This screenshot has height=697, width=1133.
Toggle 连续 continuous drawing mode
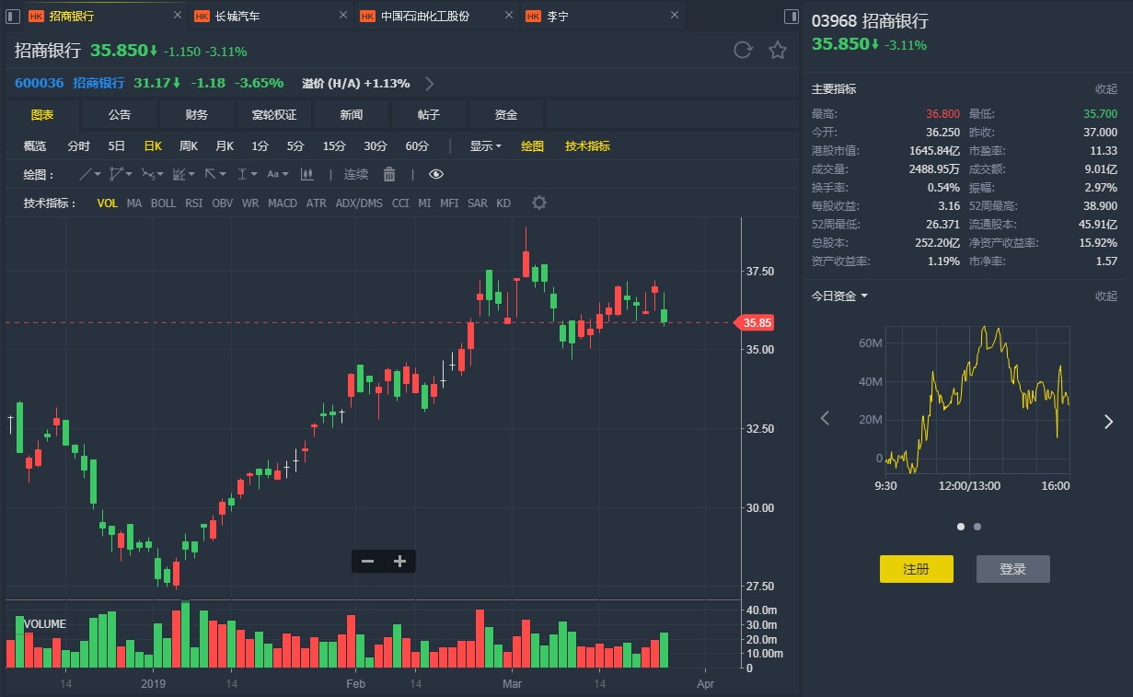356,174
